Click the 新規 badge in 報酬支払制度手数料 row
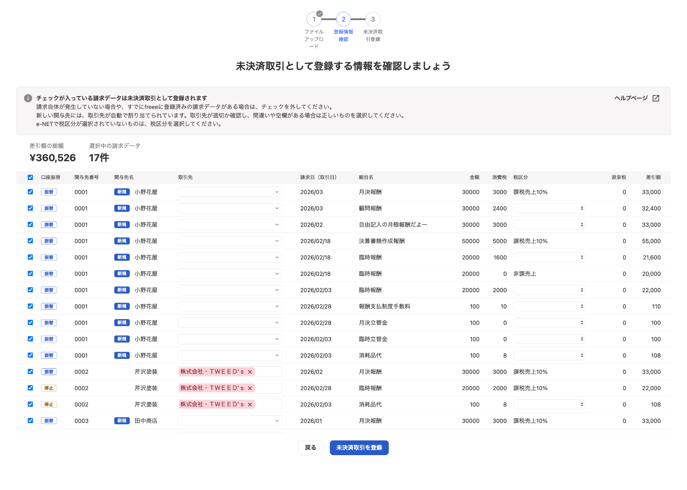Screen dimensions: 687x490 [122, 306]
